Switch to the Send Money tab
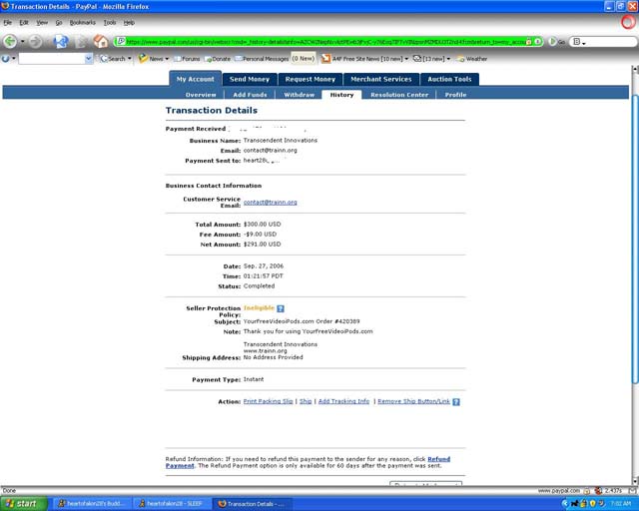The image size is (639, 511). point(250,79)
